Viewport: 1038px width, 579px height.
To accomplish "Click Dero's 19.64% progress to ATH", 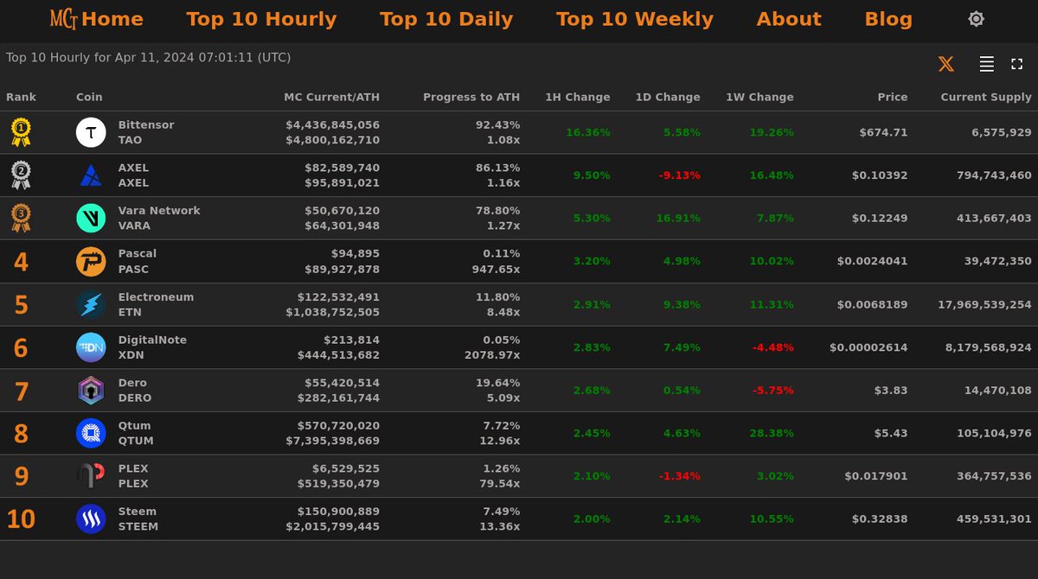I will (x=497, y=382).
